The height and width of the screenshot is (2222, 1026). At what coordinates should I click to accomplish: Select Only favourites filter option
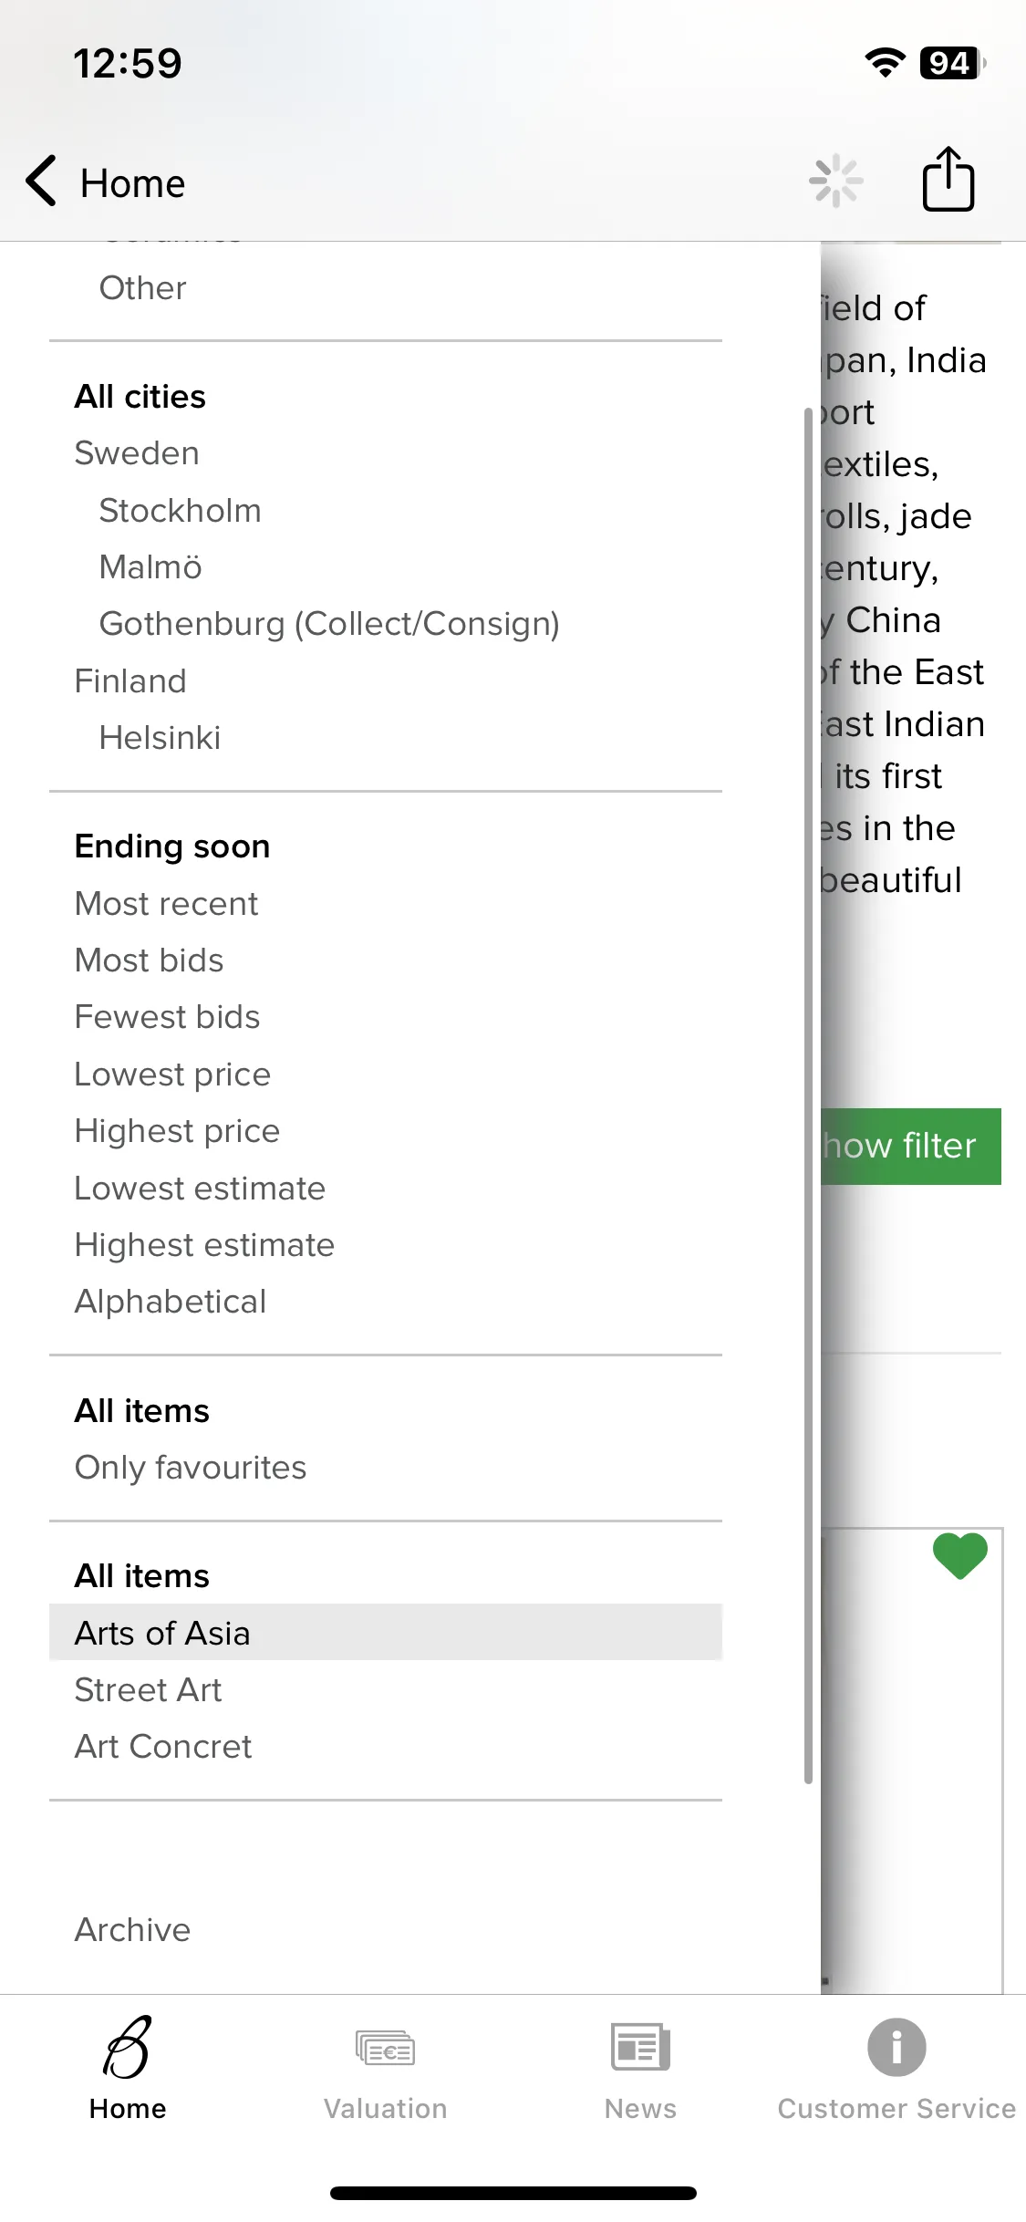point(191,1468)
